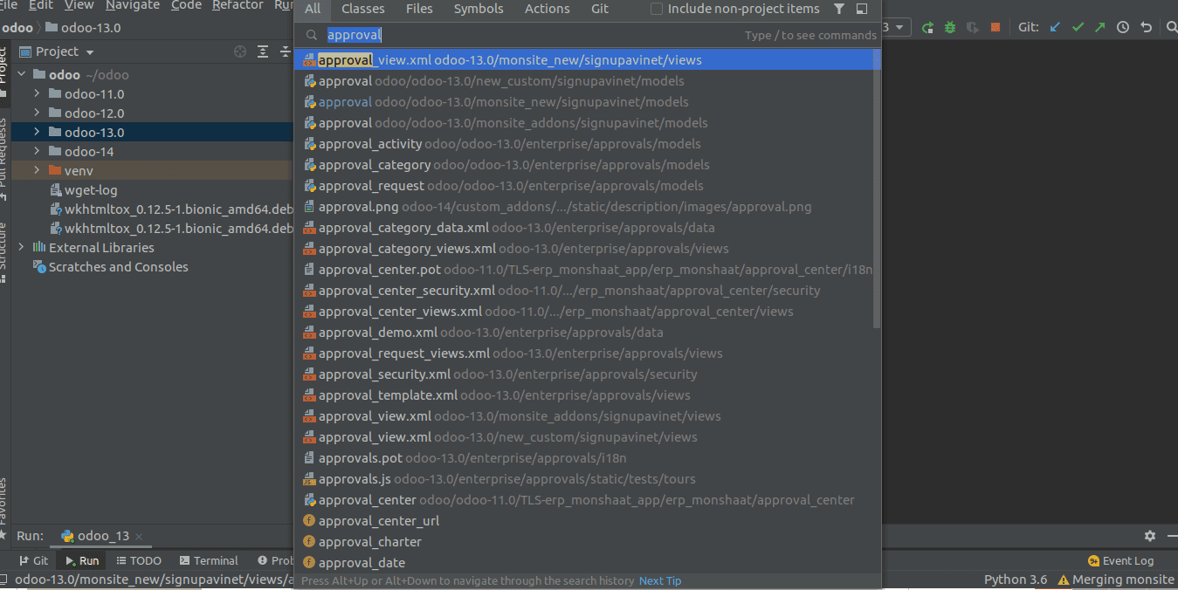Push commits with green up-right arrow
The height and width of the screenshot is (590, 1178).
pos(1099,28)
